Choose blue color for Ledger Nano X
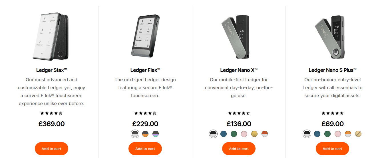The height and width of the screenshot is (158, 376). click(x=224, y=134)
